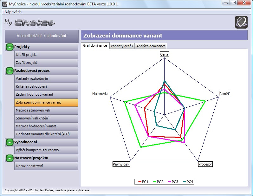Open the Nápověda menu

click(x=13, y=12)
